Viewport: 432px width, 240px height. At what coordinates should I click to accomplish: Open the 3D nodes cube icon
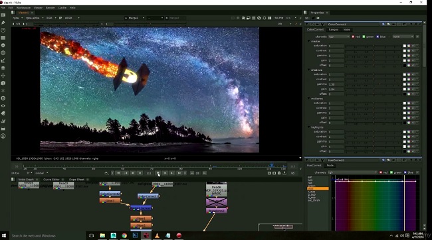tap(3, 83)
